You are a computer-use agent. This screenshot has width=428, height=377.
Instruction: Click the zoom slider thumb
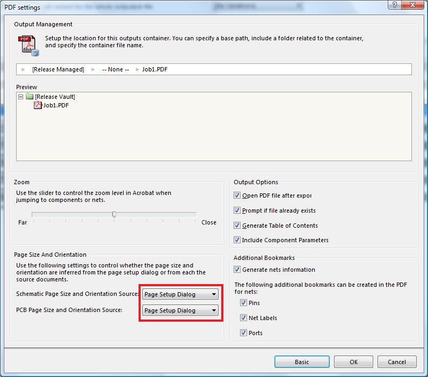coord(114,215)
